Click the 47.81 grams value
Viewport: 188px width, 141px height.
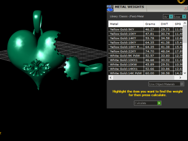coord(150,34)
